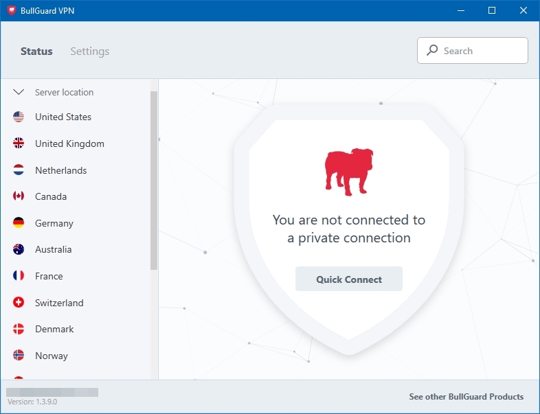Click the France flag icon
This screenshot has width=540, height=414.
[x=19, y=275]
